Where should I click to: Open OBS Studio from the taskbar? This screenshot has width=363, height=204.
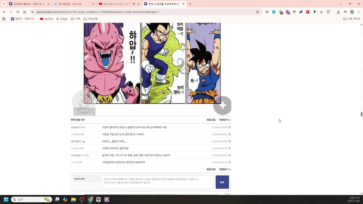point(82,199)
